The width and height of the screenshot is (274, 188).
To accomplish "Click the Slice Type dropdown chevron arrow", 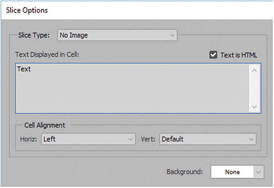I will 171,35.
